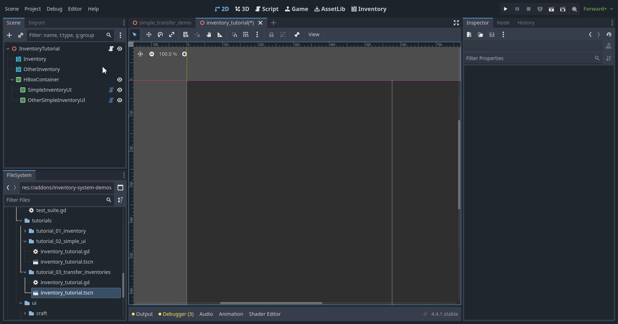Zoom out with the minus button
Image resolution: width=618 pixels, height=324 pixels.
coord(152,54)
